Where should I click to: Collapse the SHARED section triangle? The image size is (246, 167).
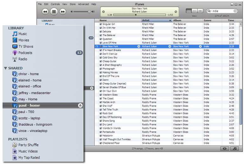click(5, 69)
